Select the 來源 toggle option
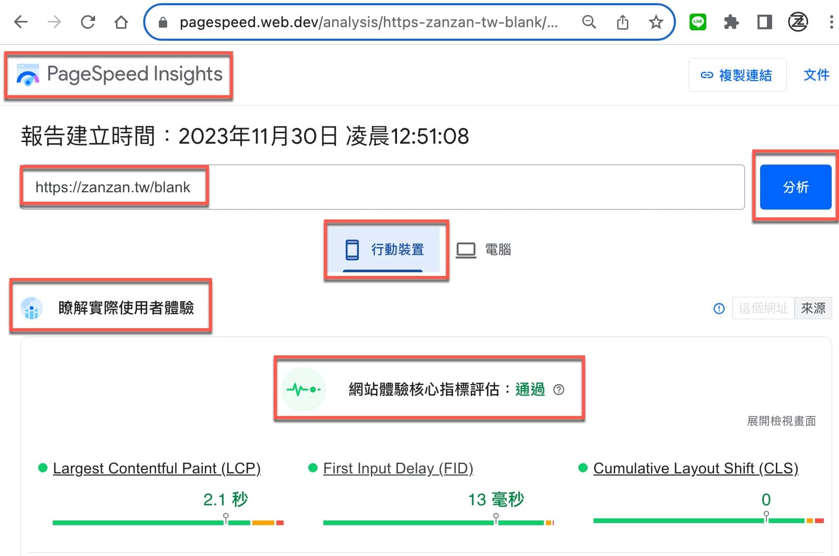The image size is (839, 556). (813, 308)
